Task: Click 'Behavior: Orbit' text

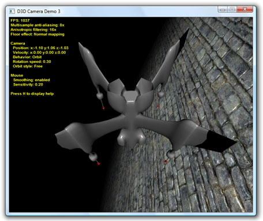Action: (27, 57)
